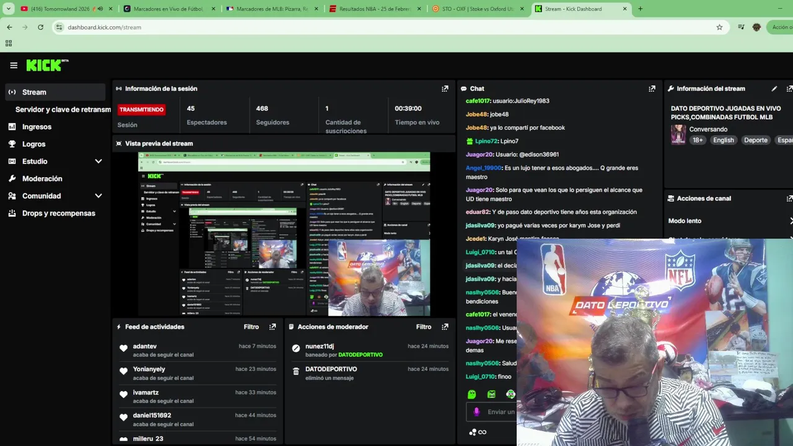Image resolution: width=793 pixels, height=446 pixels.
Task: Select the English tag
Action: coord(723,140)
